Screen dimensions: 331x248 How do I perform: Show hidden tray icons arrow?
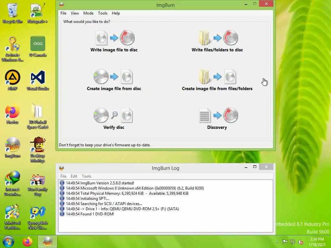(277, 242)
